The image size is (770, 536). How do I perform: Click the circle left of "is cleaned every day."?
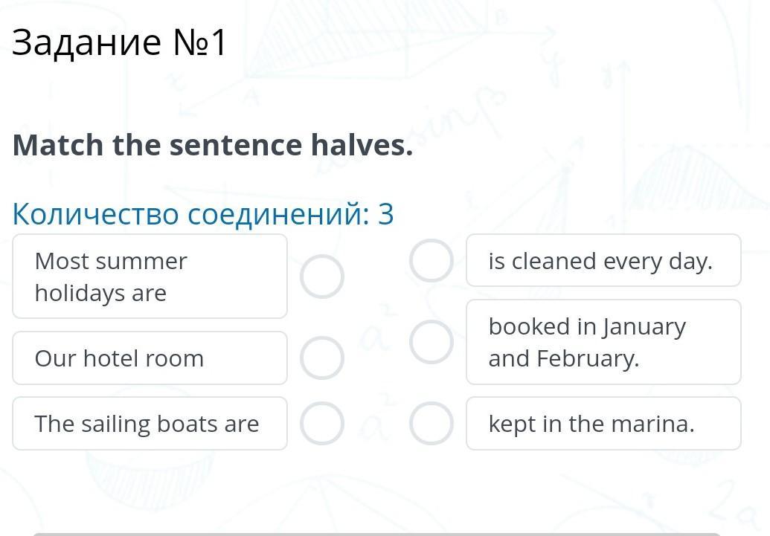(x=431, y=261)
